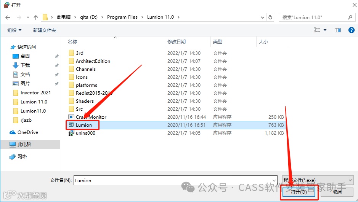Click the 取消 button

[337, 192]
